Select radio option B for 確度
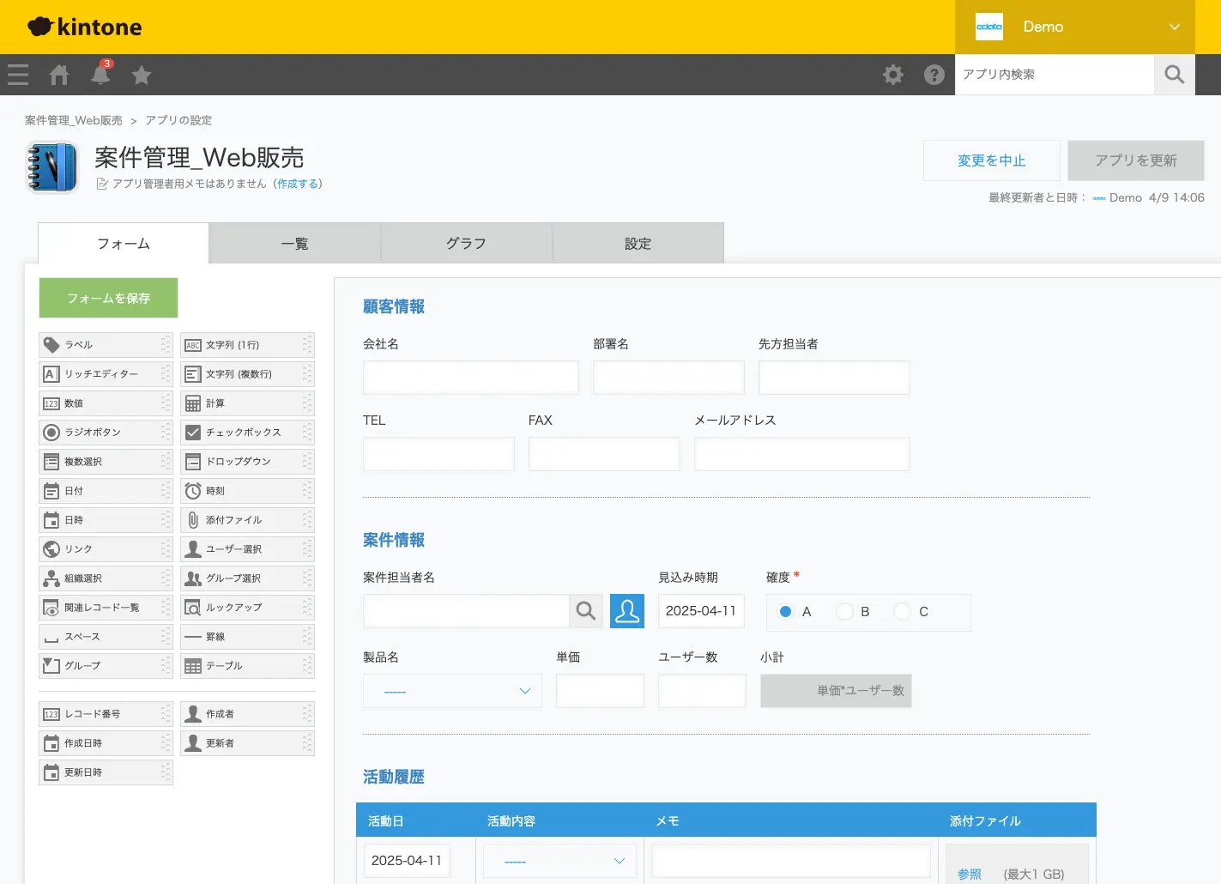 point(844,612)
